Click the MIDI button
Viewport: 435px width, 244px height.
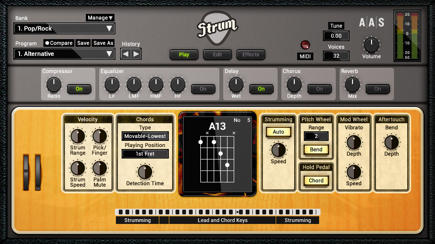305,56
